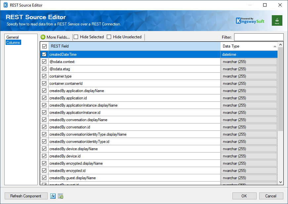Click the scrollbar down arrow
This screenshot has height=204, width=288.
click(x=280, y=182)
